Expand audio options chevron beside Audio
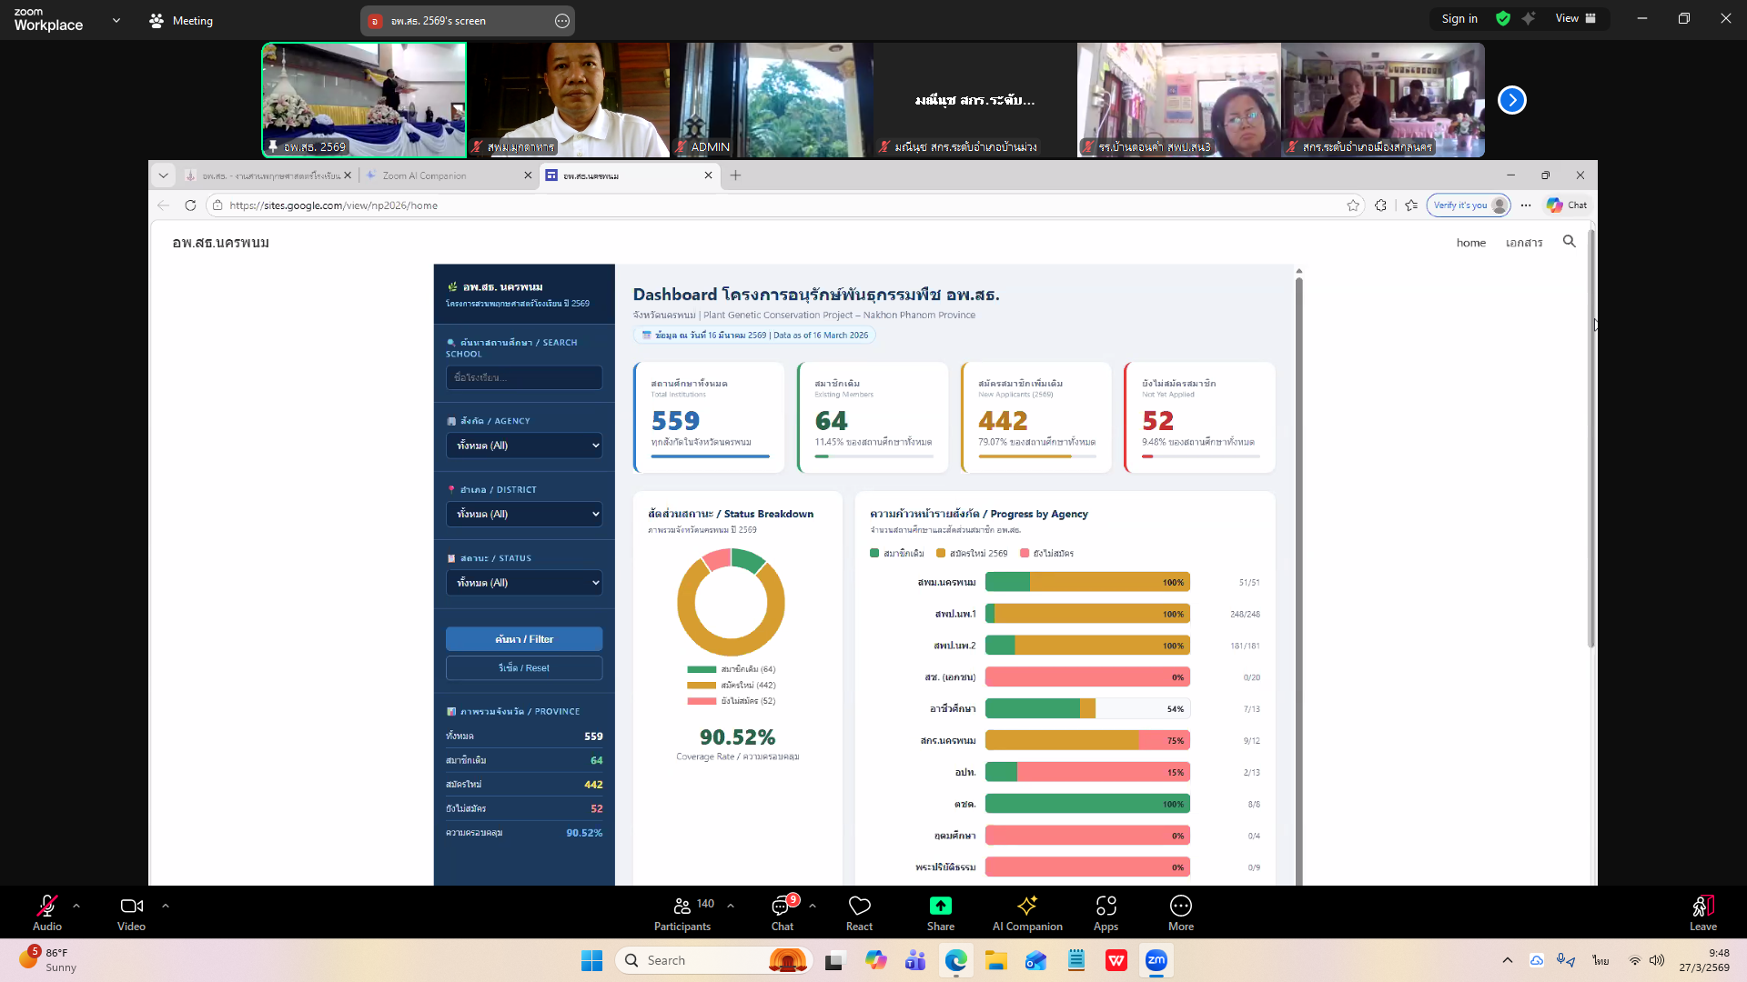This screenshot has width=1747, height=982. point(76,906)
